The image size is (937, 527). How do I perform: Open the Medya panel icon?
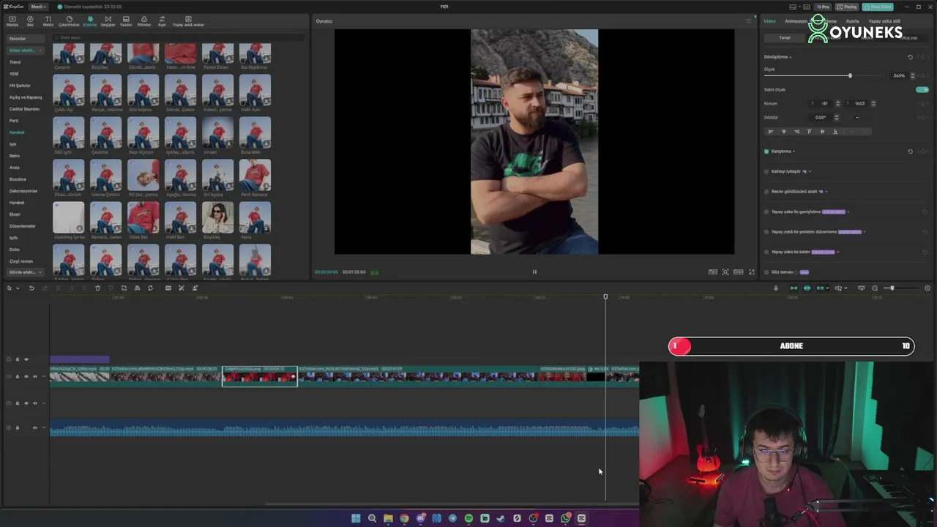(12, 20)
